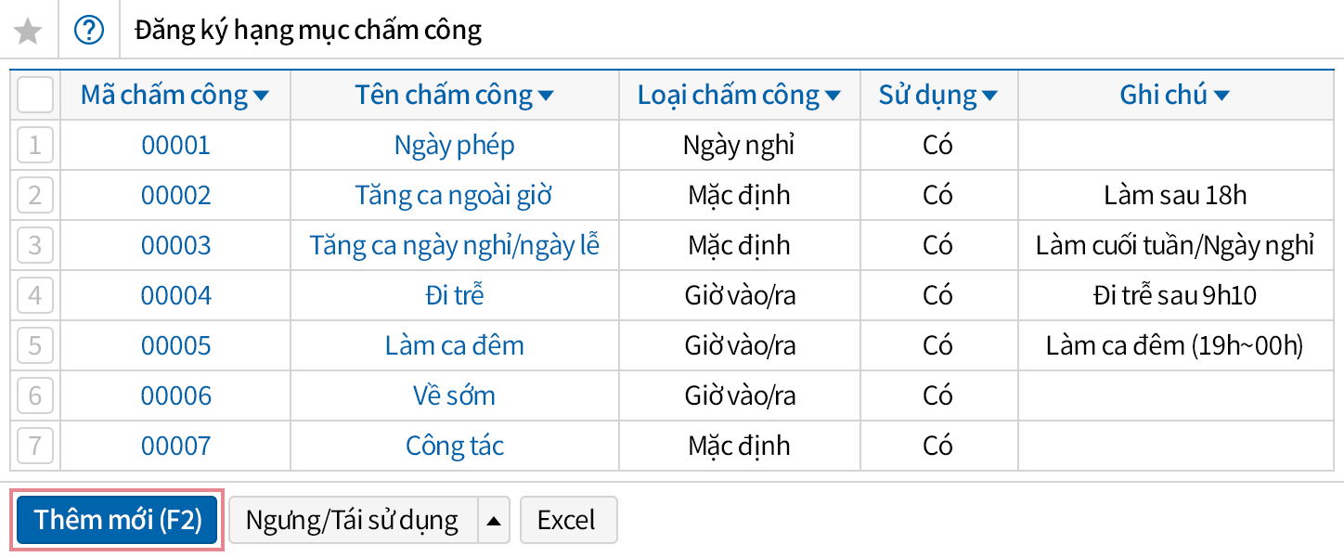1344x557 pixels.
Task: Open attendance code 00005
Action: pyautogui.click(x=175, y=345)
